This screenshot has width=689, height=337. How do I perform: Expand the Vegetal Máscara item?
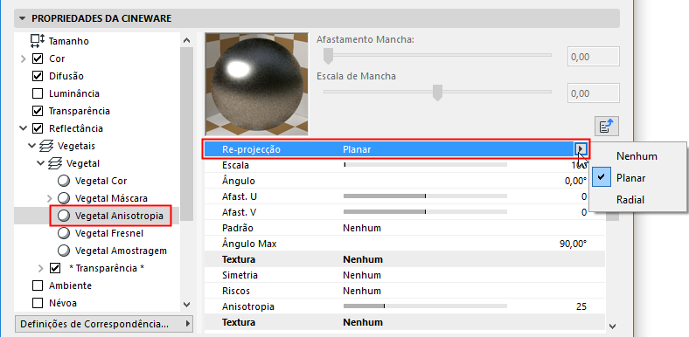coord(49,198)
